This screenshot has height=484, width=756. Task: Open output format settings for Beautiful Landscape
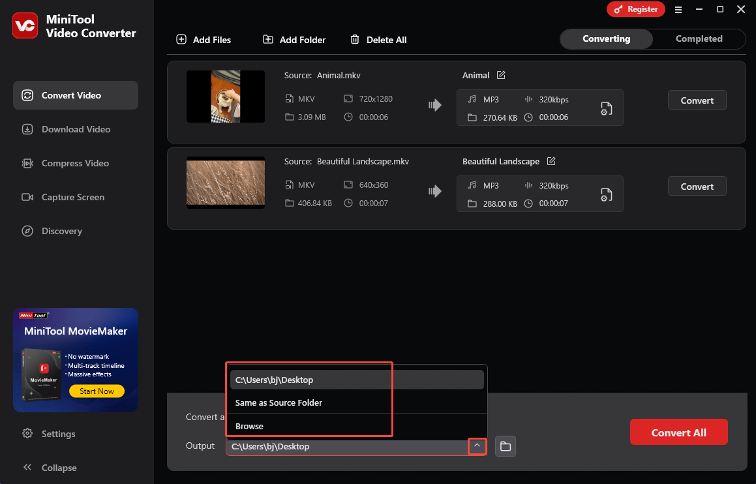click(x=606, y=194)
